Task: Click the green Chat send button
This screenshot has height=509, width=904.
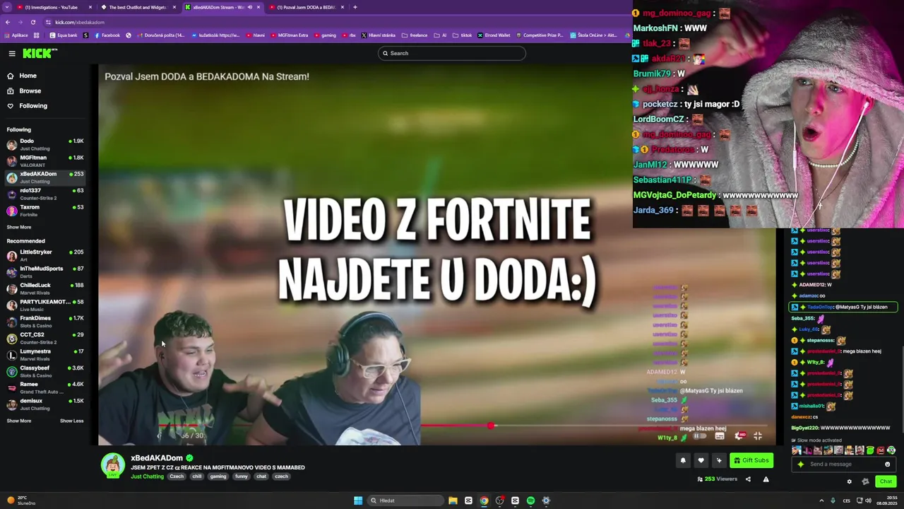Action: 886,481
